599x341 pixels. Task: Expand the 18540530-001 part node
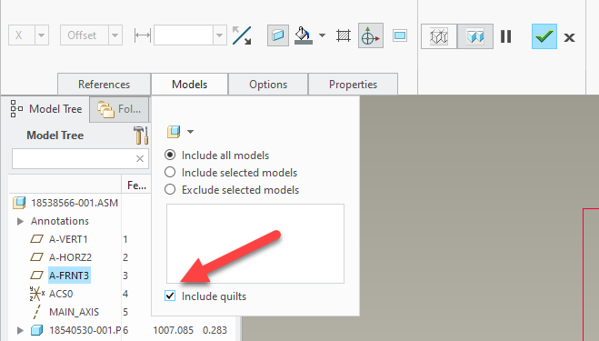click(20, 330)
